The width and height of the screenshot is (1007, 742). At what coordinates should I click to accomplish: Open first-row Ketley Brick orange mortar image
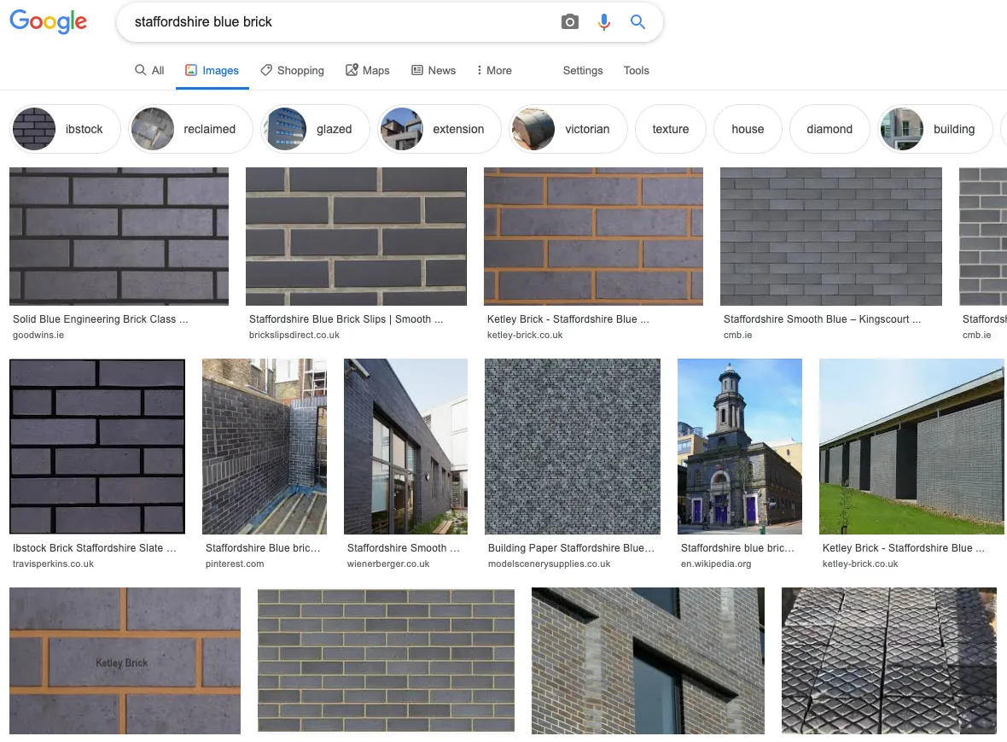point(593,237)
